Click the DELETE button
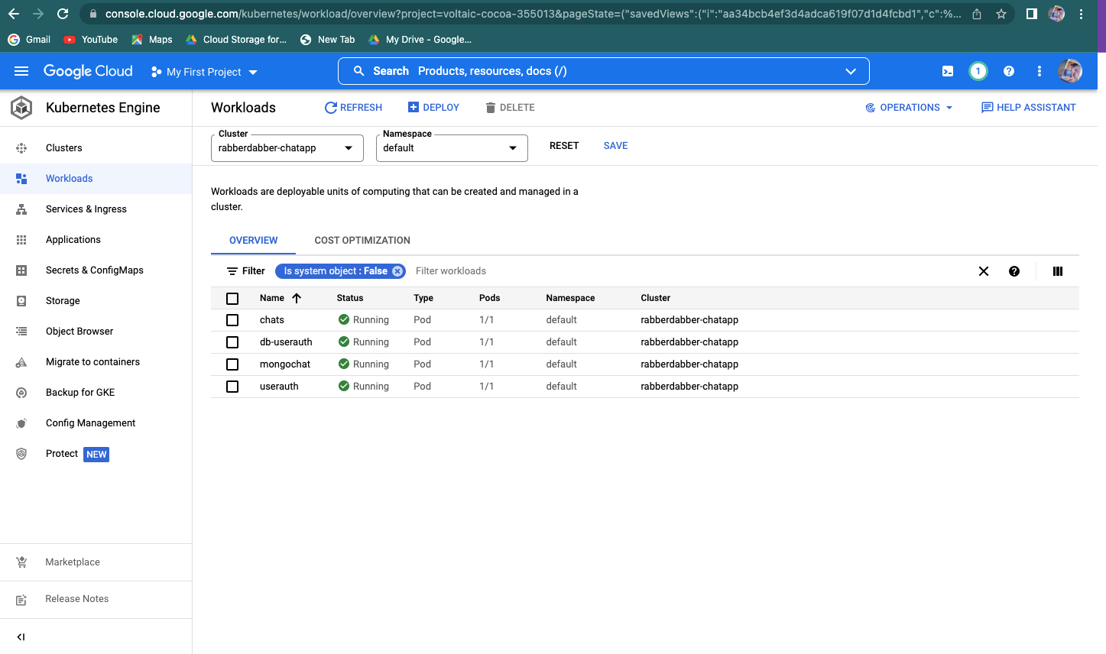Image resolution: width=1106 pixels, height=654 pixels. tap(510, 108)
